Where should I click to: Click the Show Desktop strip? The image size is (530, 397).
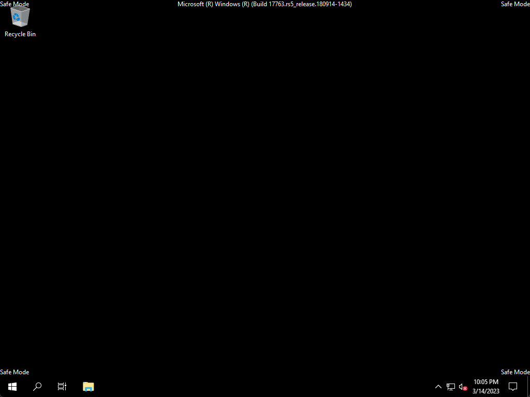coord(528,387)
